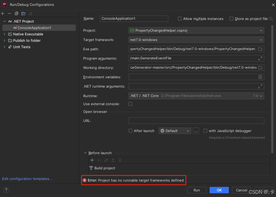Enable with JavaScript debugger option
Viewport: 276px width, 197px height.
tap(205, 131)
